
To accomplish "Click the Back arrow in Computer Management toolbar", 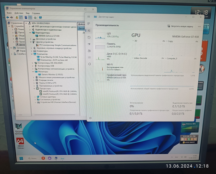I will coord(8,17).
